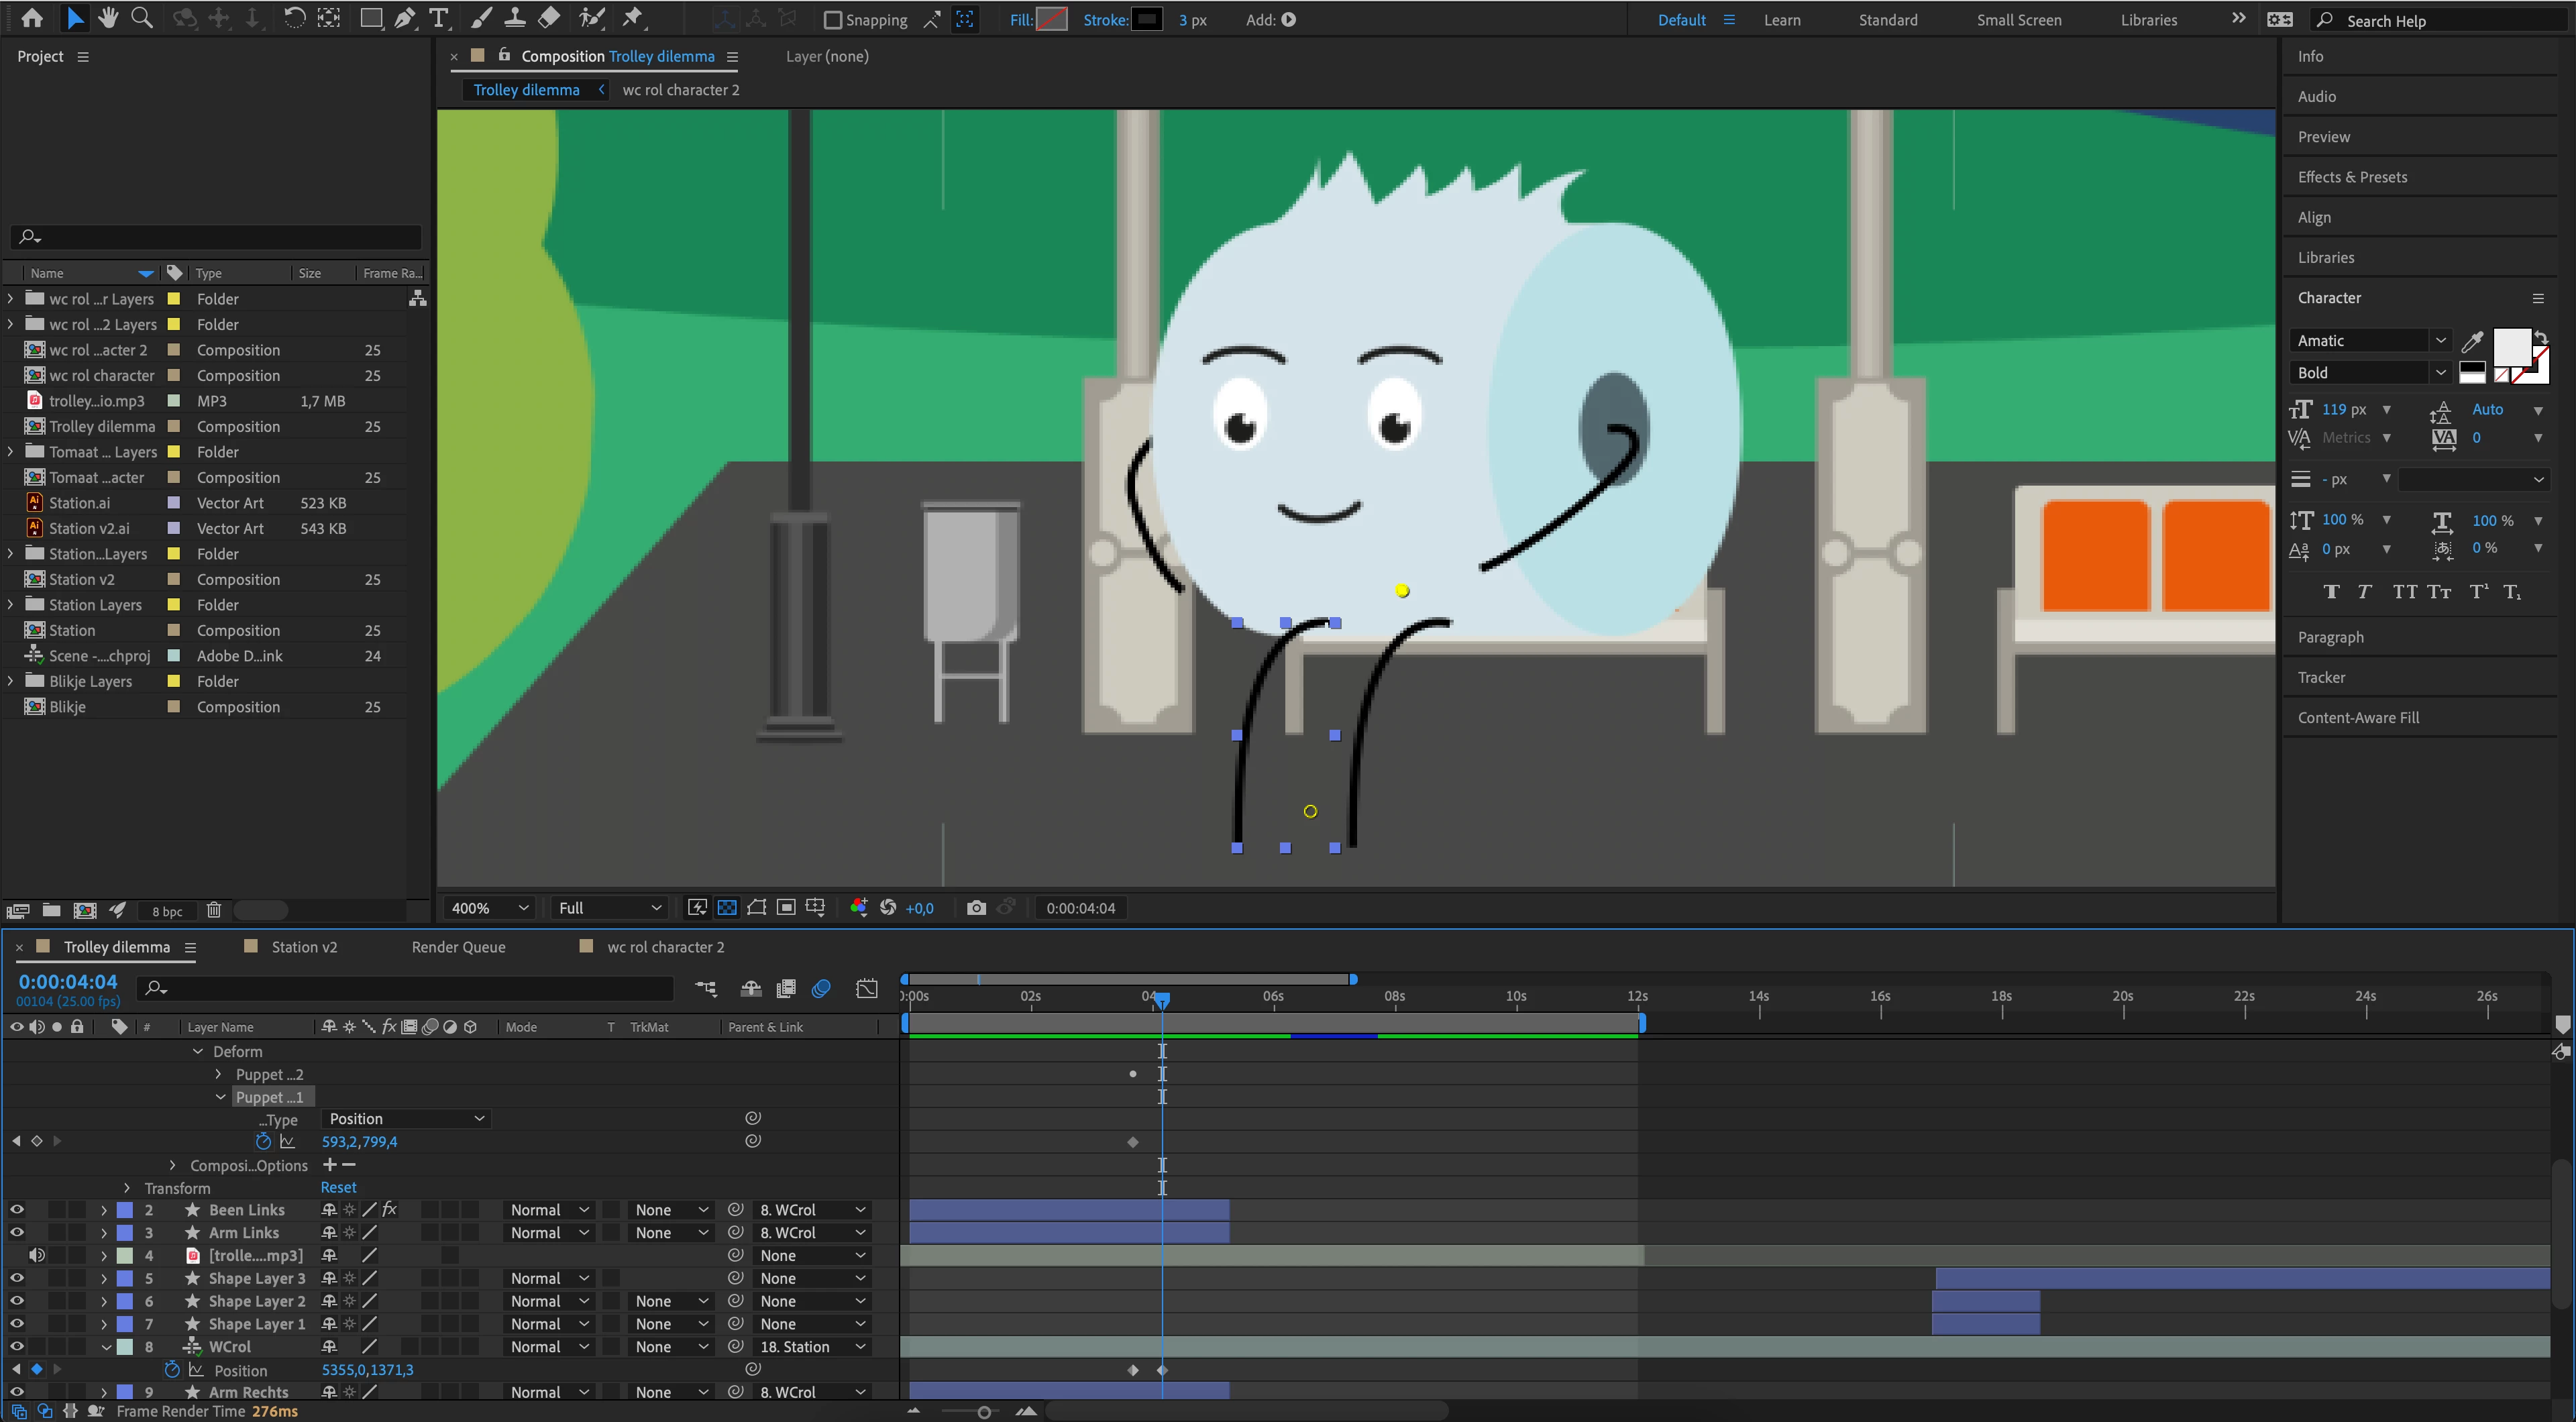Open the 400% magnification dropdown
Image resolution: width=2576 pixels, height=1422 pixels.
489,908
